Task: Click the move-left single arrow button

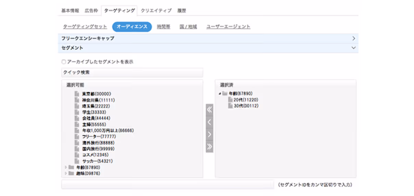Action: coord(210,122)
